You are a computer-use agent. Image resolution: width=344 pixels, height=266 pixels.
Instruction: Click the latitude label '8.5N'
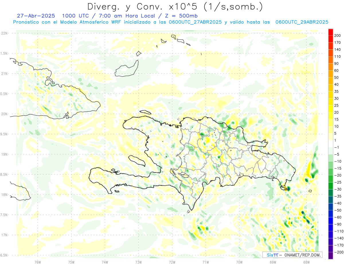[x=4, y=175]
